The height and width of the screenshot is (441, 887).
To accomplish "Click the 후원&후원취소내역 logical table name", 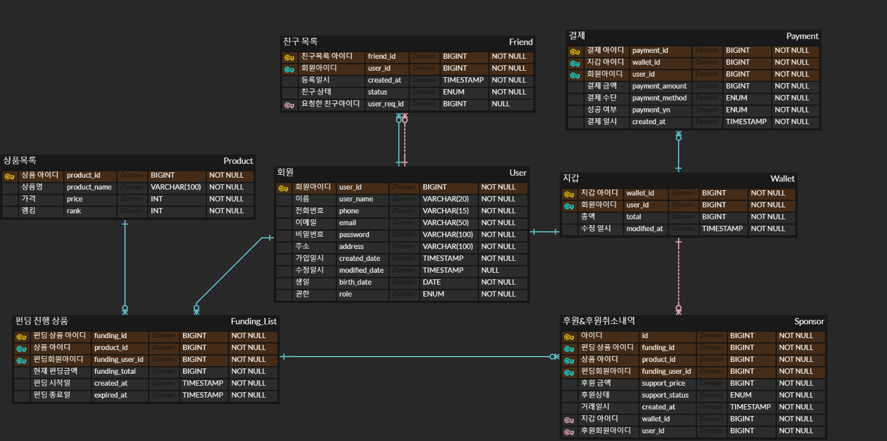I will point(599,321).
